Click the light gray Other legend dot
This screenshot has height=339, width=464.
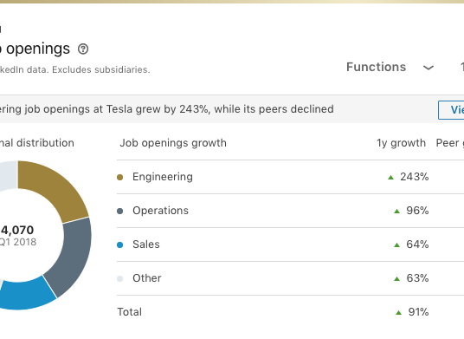(119, 278)
